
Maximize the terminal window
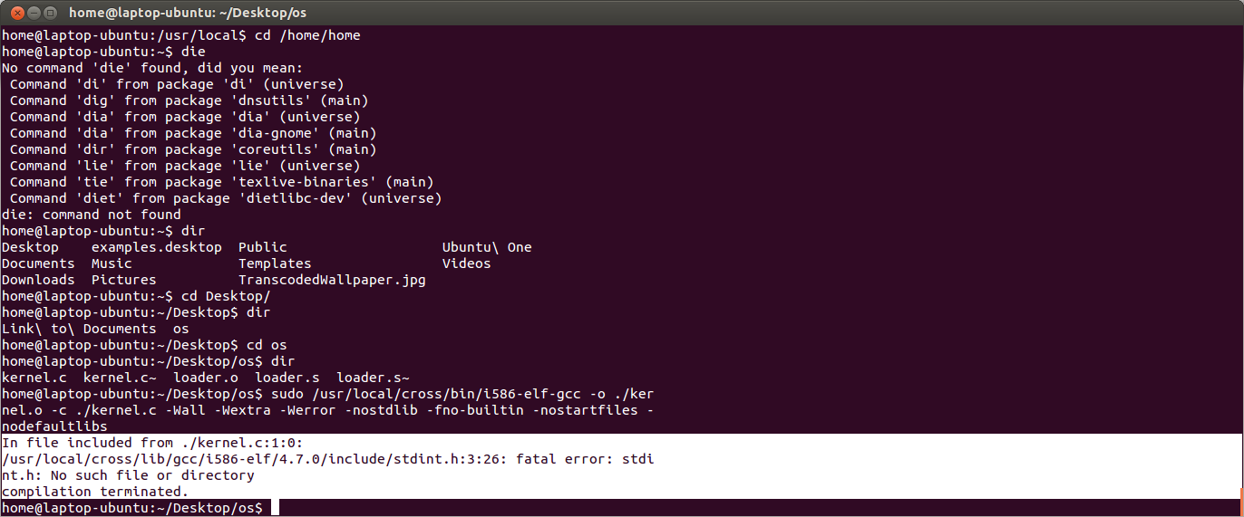49,13
